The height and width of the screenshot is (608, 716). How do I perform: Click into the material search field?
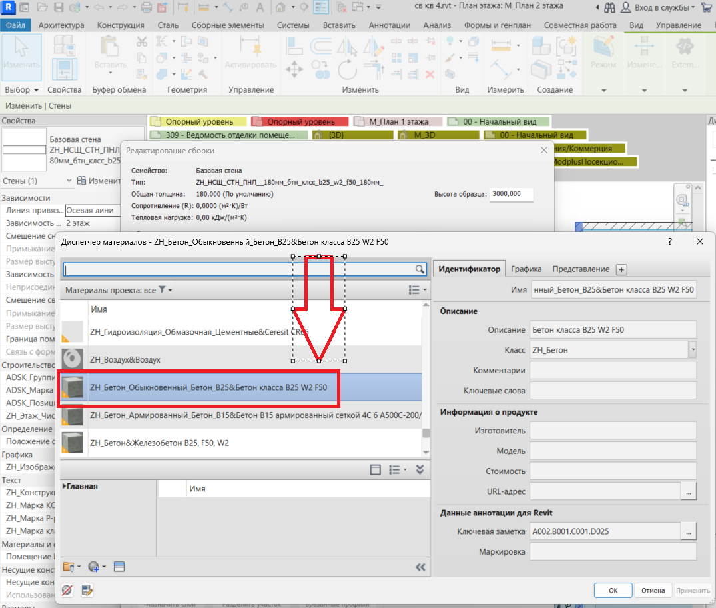(239, 270)
